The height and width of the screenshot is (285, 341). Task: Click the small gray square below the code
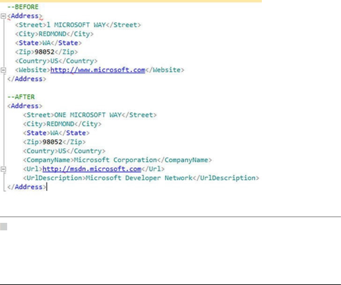click(4, 226)
